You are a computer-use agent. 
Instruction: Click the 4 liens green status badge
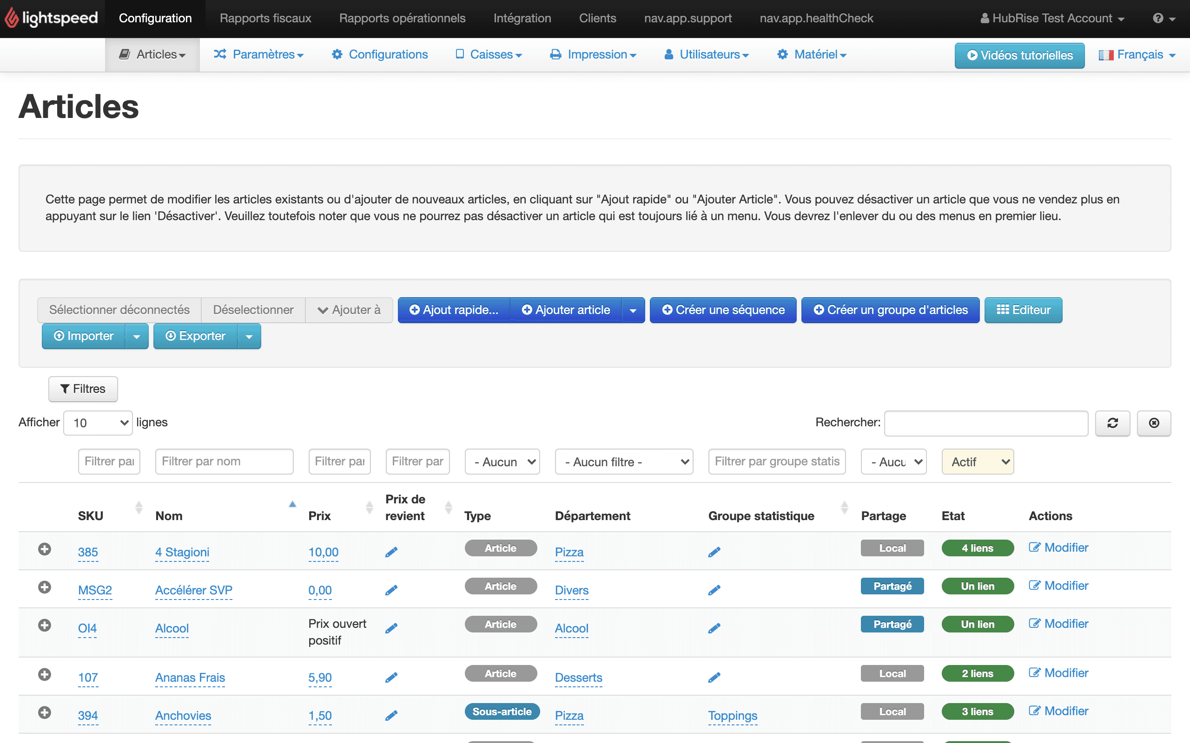(977, 548)
